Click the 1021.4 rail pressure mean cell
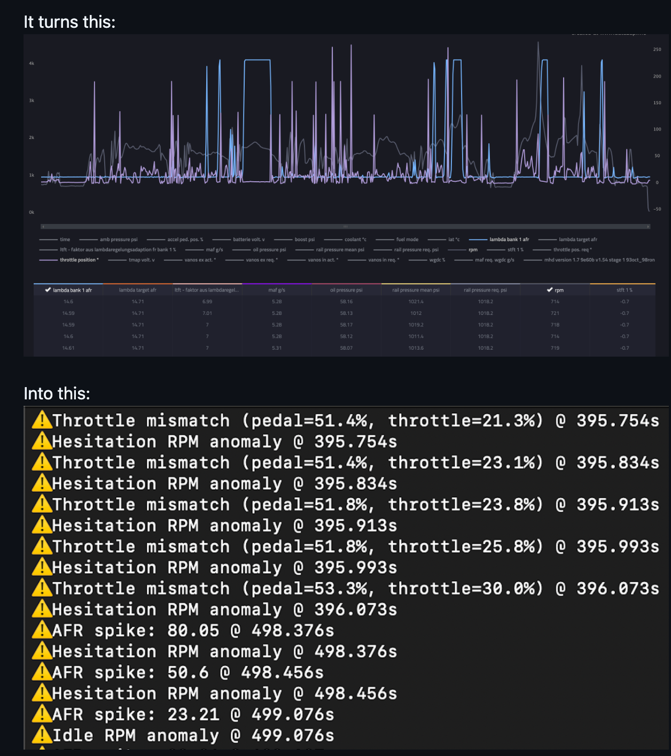671x756 pixels. point(416,302)
